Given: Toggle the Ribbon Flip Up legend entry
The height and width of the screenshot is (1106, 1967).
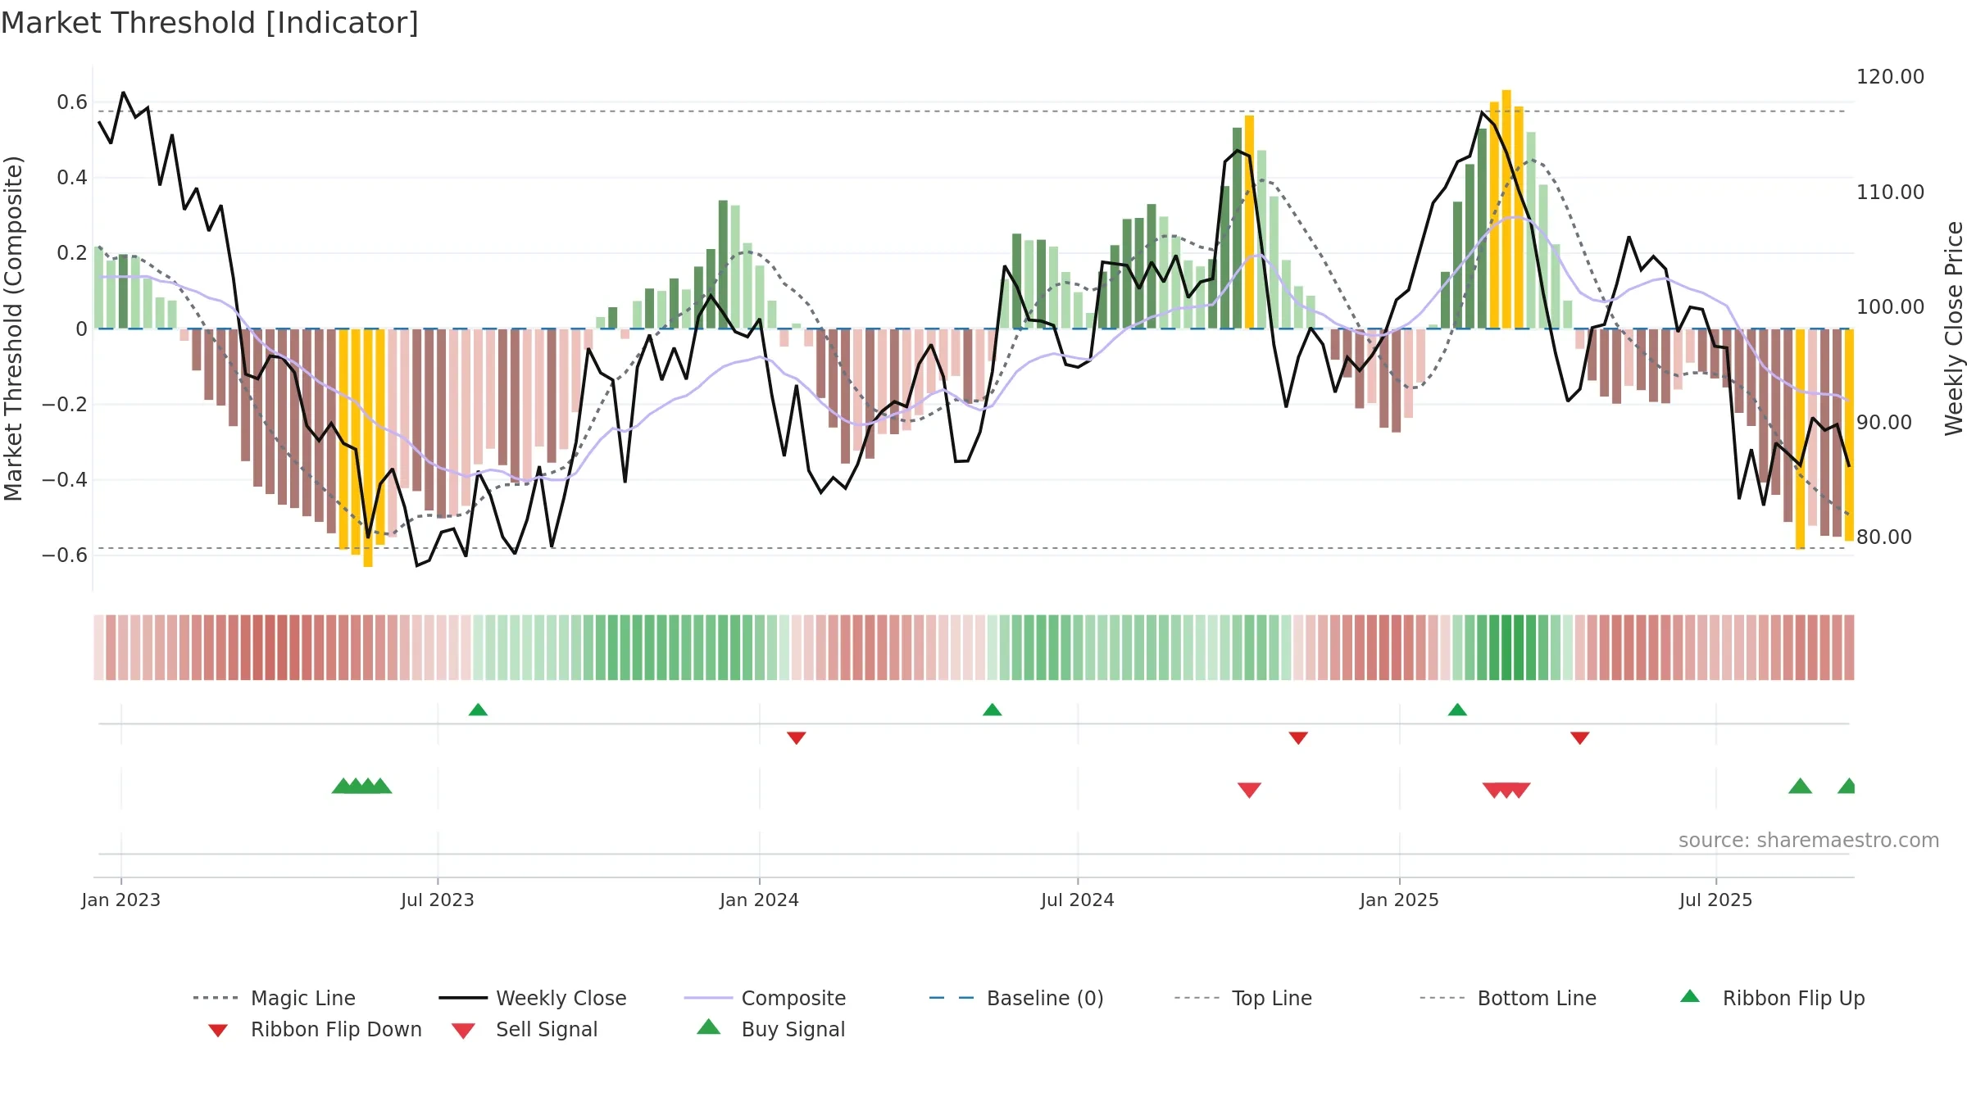Looking at the screenshot, I should click(x=1772, y=998).
